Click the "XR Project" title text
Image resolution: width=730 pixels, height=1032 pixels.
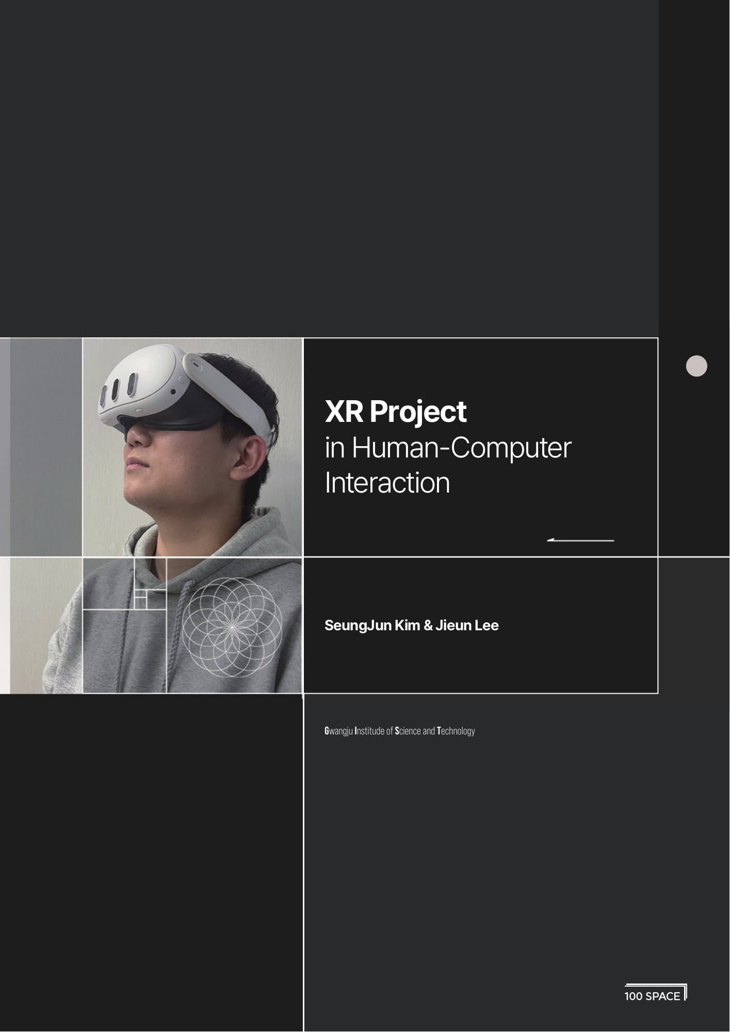pos(396,412)
